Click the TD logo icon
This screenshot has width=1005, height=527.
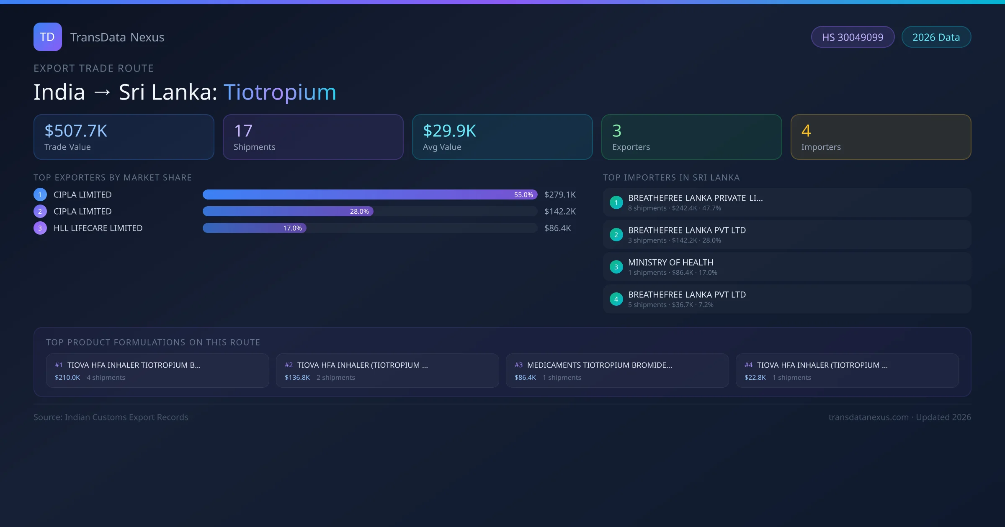tap(47, 37)
